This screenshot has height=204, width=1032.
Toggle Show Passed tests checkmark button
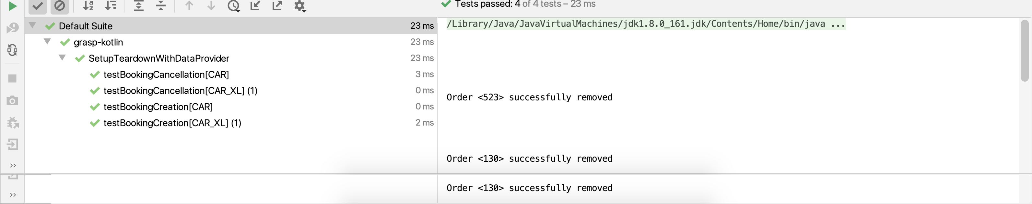(x=38, y=6)
